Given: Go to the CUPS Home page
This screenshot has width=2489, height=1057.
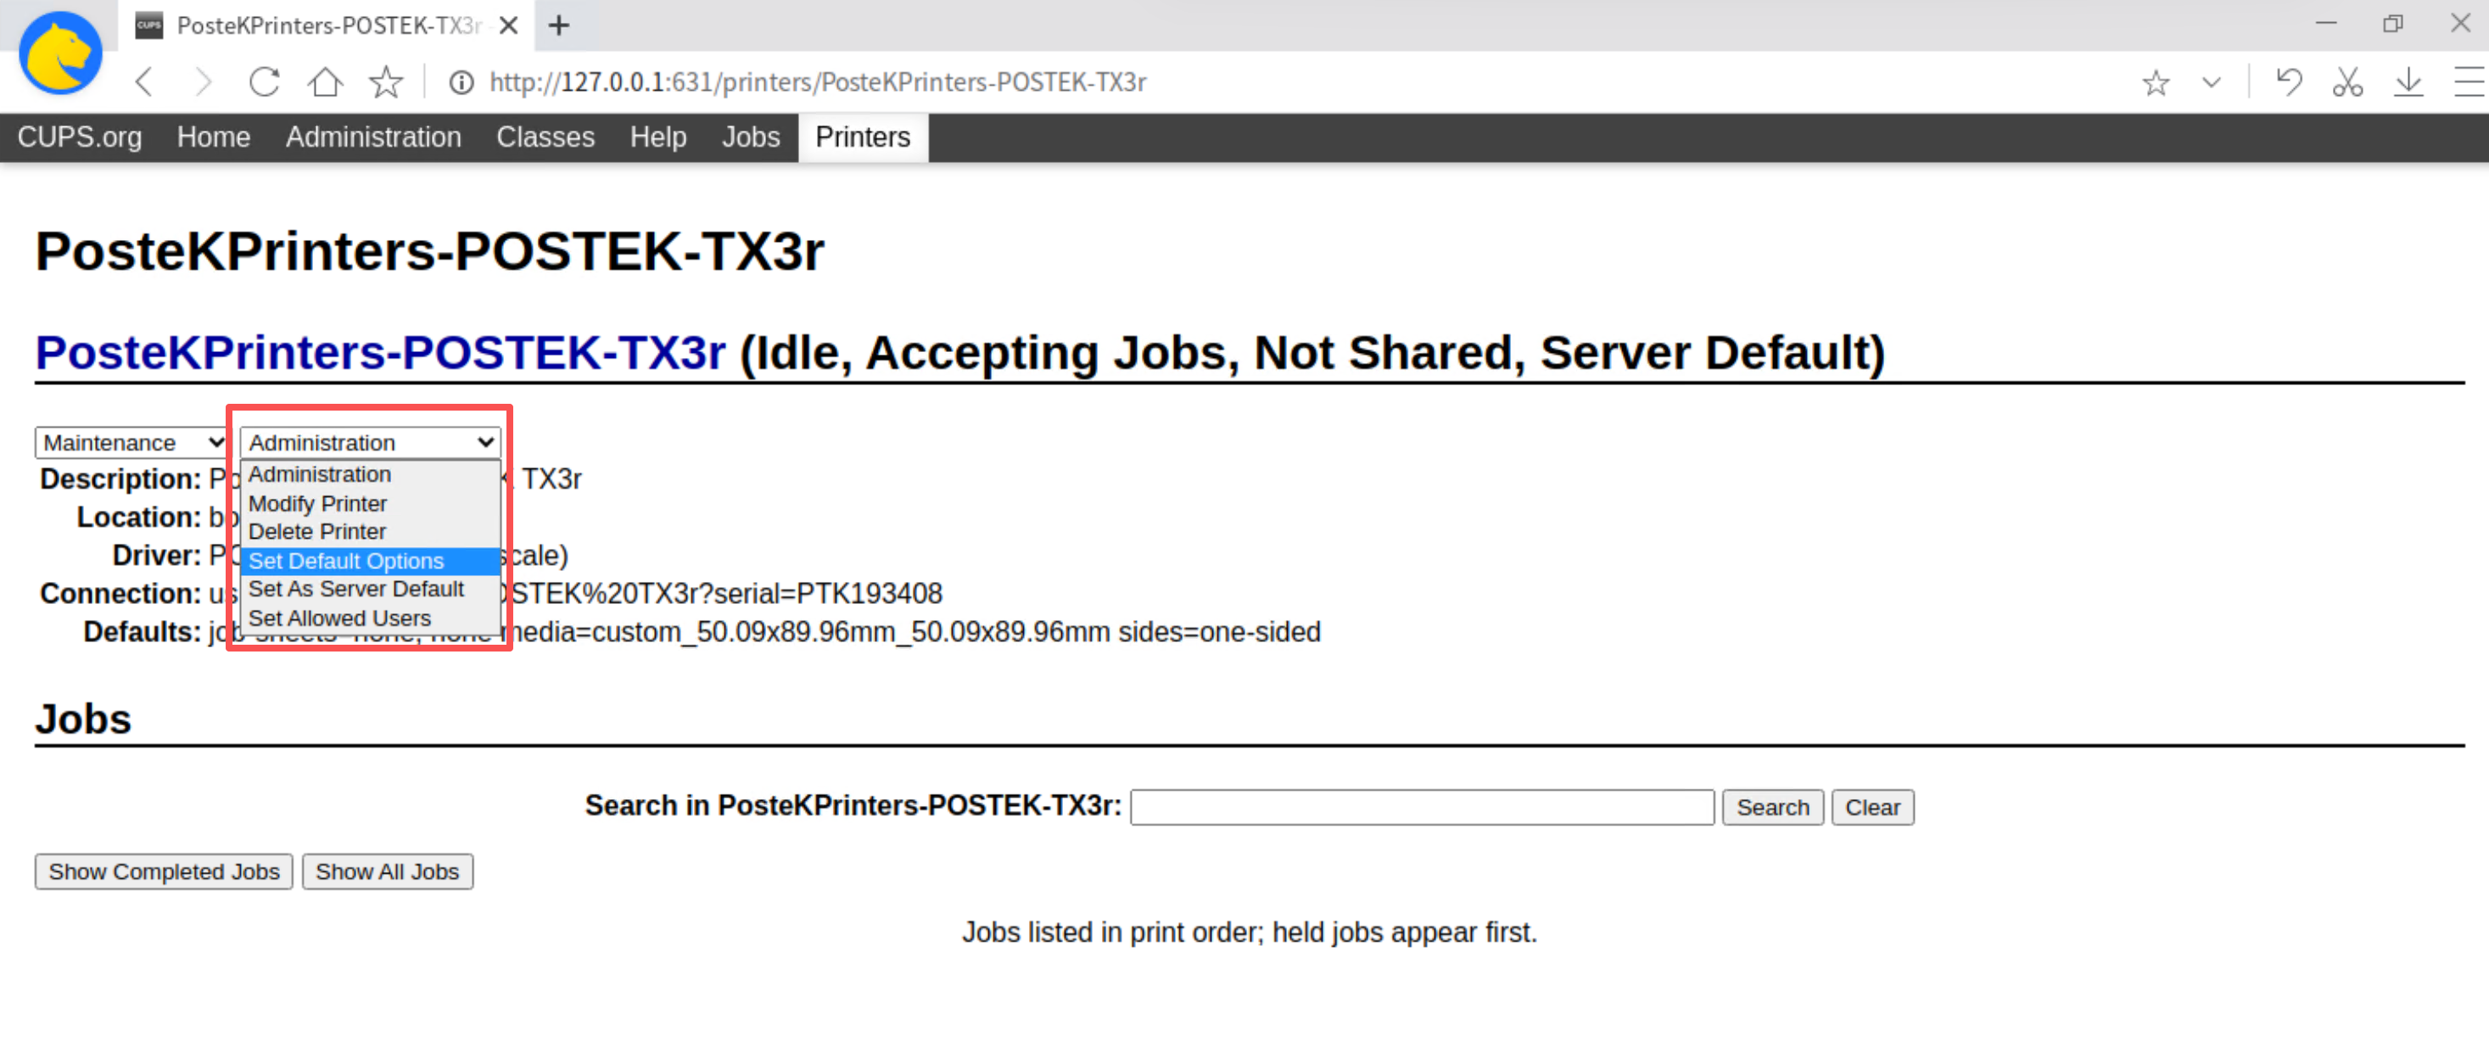Looking at the screenshot, I should 214,137.
